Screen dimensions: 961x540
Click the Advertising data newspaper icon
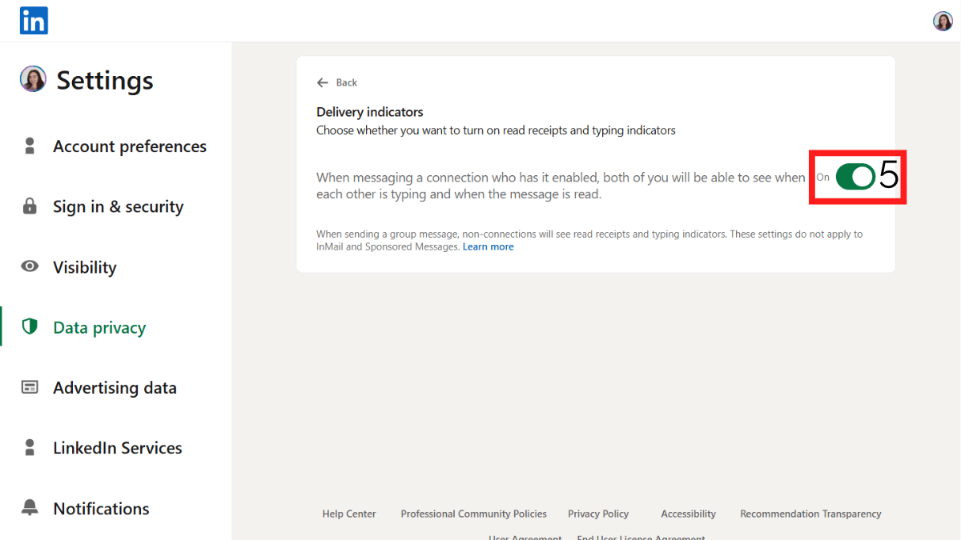tap(30, 387)
